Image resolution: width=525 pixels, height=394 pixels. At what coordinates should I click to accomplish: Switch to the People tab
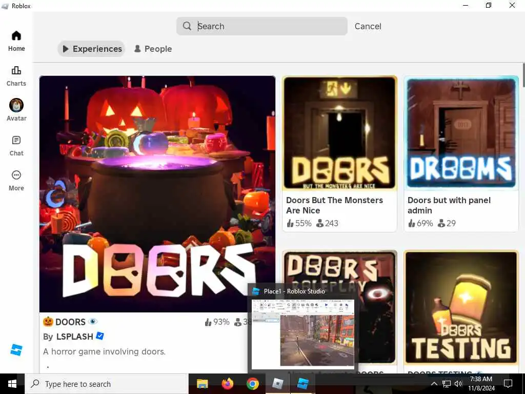click(153, 49)
